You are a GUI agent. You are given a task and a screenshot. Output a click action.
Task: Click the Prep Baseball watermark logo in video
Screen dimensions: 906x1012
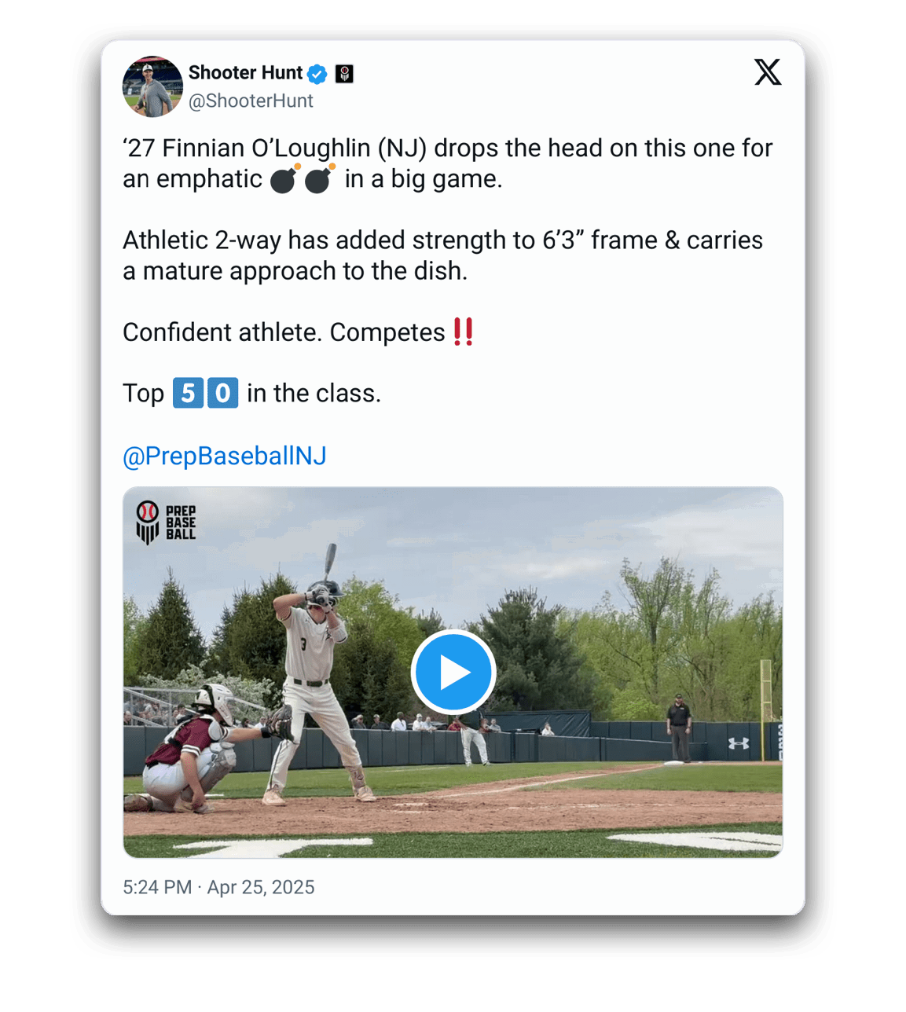point(166,522)
